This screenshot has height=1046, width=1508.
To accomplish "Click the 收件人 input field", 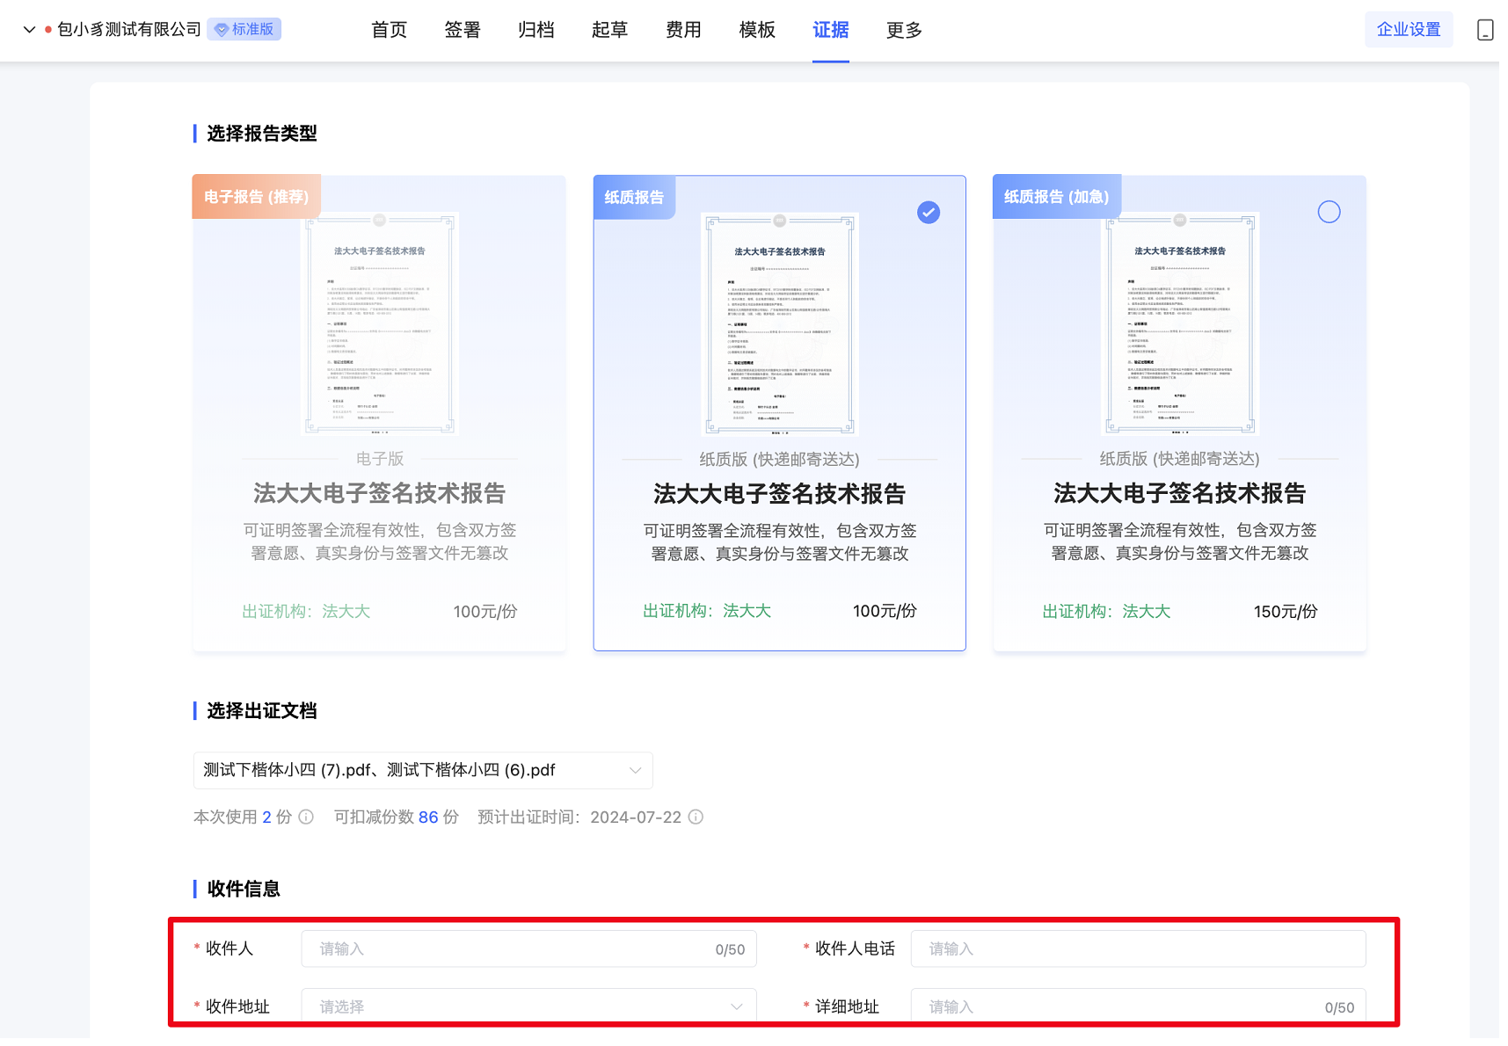I will 529,949.
